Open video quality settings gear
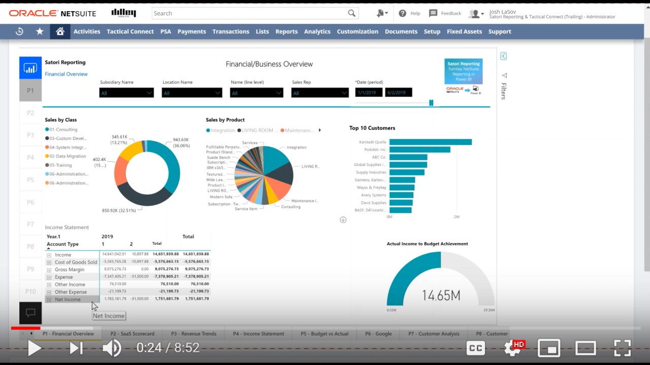Viewport: 650px width, 365px height. [x=512, y=348]
